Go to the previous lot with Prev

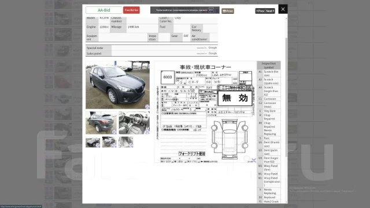tap(260, 11)
